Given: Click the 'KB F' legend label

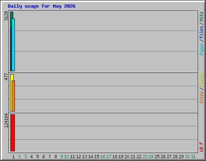Looking at the screenshot, I should click(x=202, y=147).
